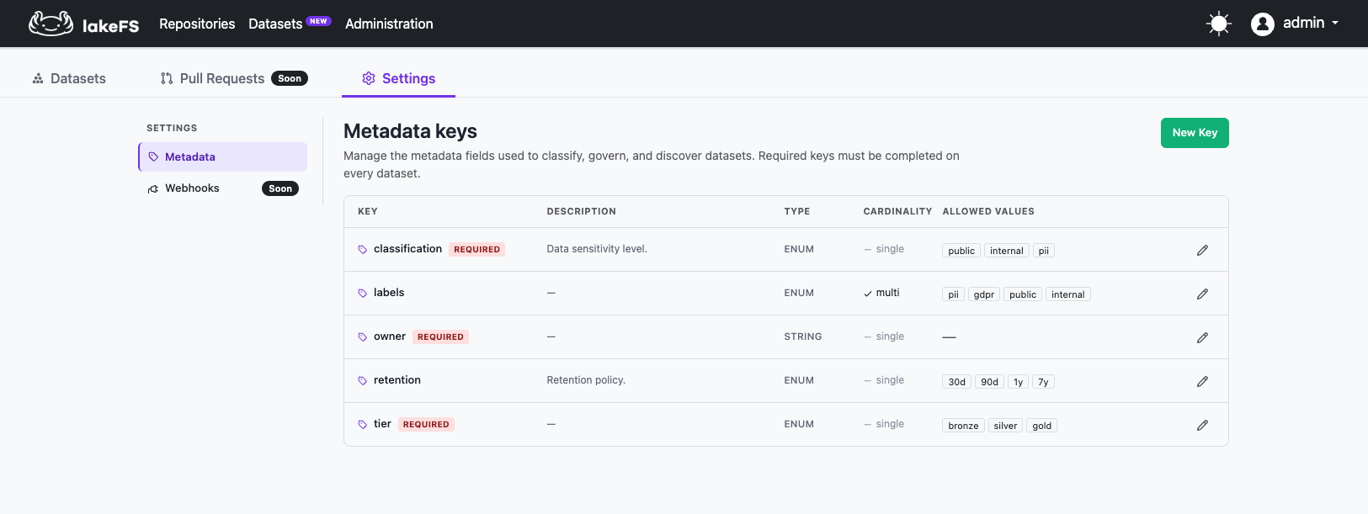1368x514 pixels.
Task: Click the 'internal' chip in labels row
Action: [x=1068, y=294]
